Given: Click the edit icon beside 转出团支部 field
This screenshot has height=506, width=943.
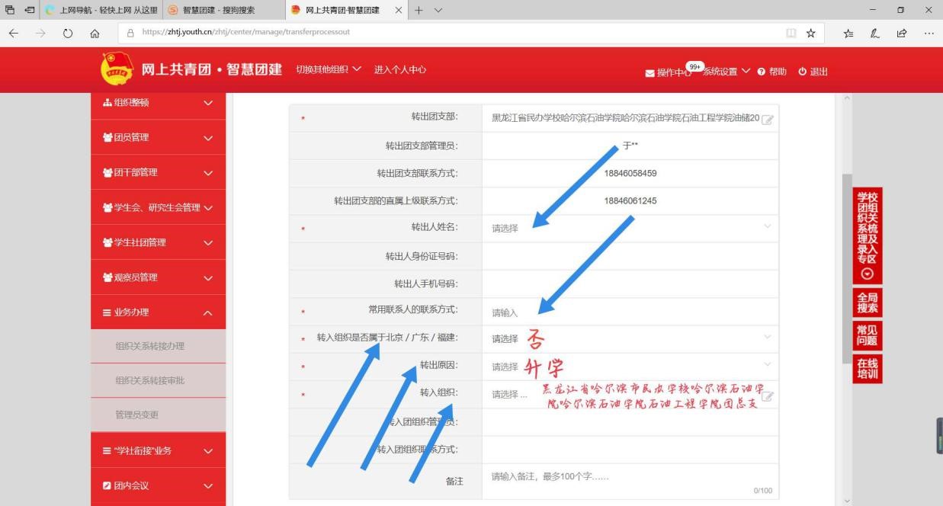Looking at the screenshot, I should point(768,120).
